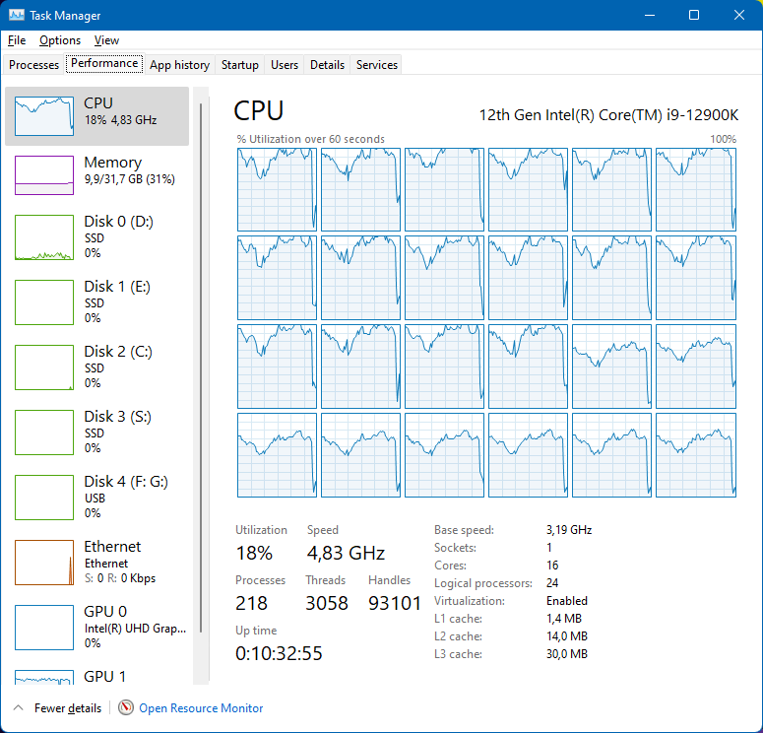The width and height of the screenshot is (763, 733).
Task: Click '% Utilization over 60 seconds' label
Action: pyautogui.click(x=310, y=139)
